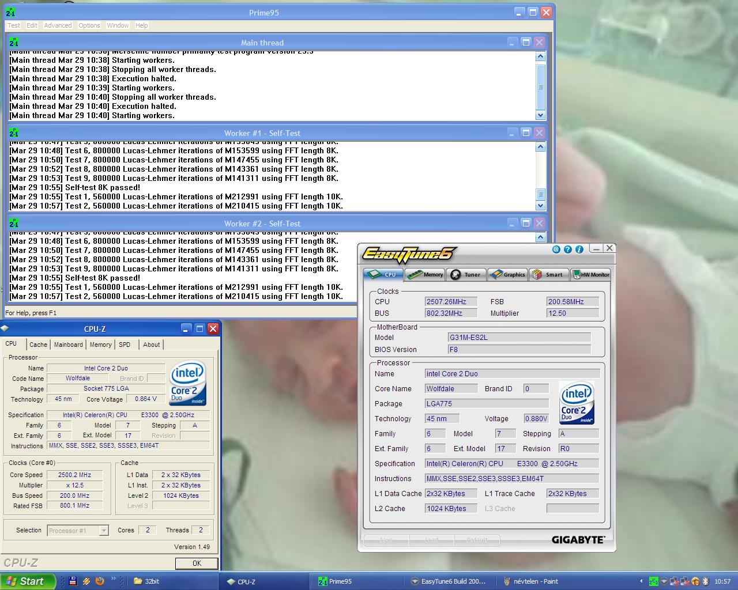Click the OK button in CPU-Z
This screenshot has width=738, height=590.
pos(197,563)
